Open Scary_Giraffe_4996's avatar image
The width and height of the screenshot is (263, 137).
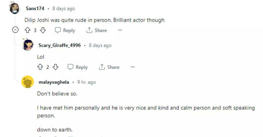pos(28,45)
